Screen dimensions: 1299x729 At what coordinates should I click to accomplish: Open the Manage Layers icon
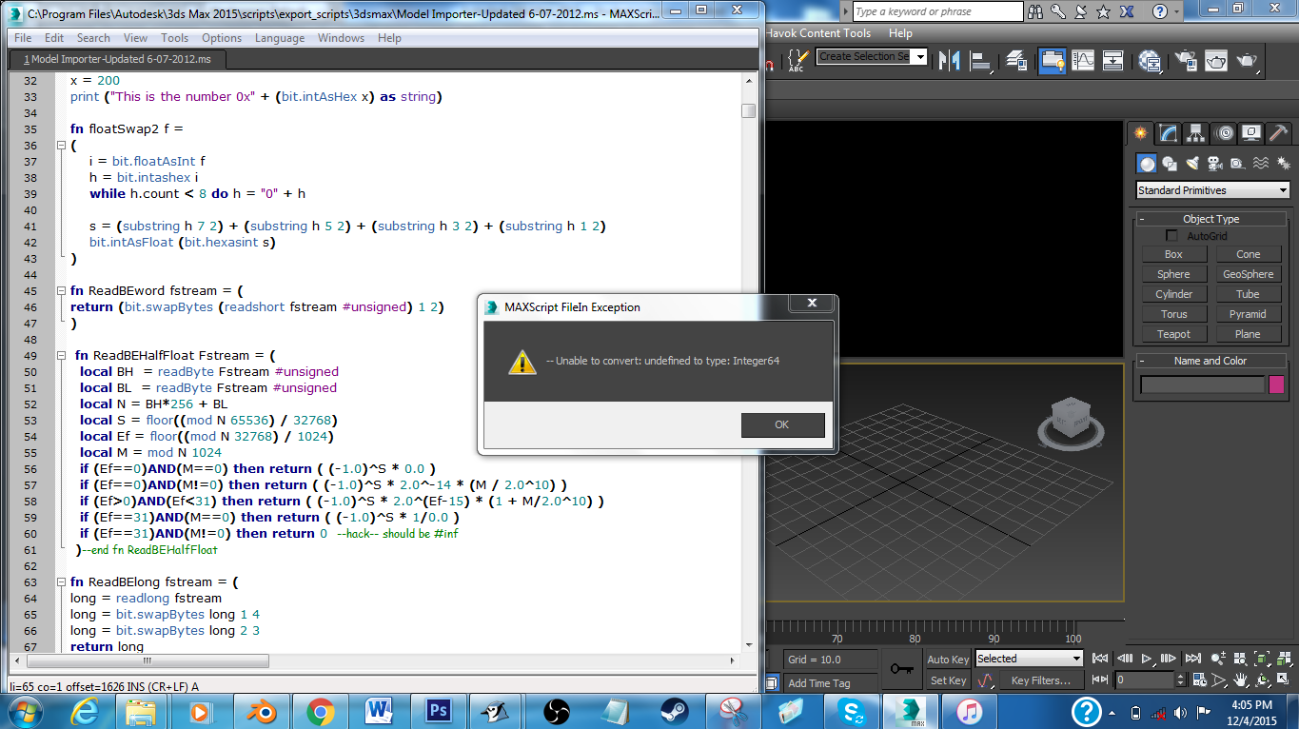tap(1016, 61)
